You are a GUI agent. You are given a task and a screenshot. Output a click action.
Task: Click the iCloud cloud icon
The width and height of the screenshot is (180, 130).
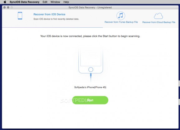click(x=159, y=16)
